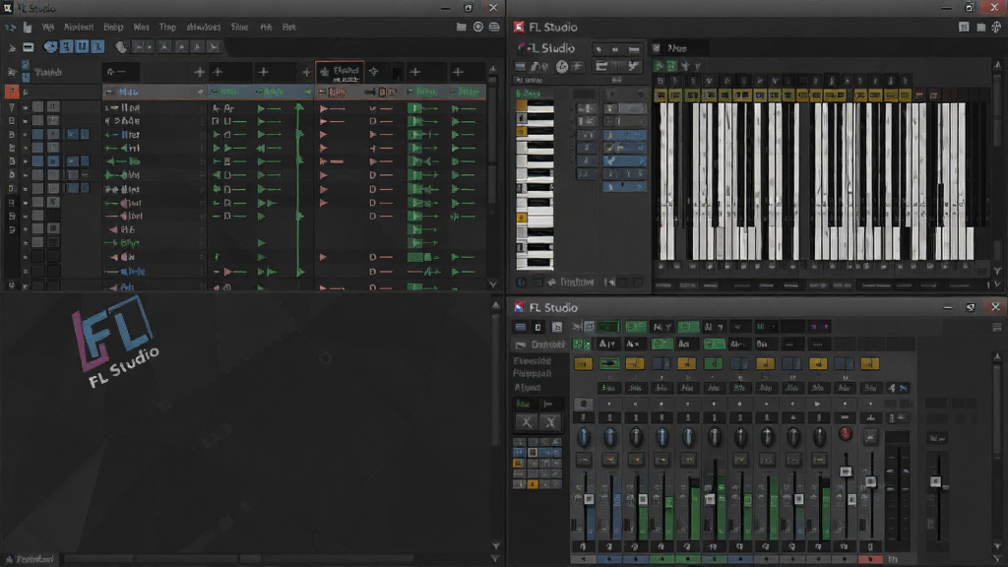Click the first yellow marker above the piano roll
Screen dimensions: 1008x567
661,95
